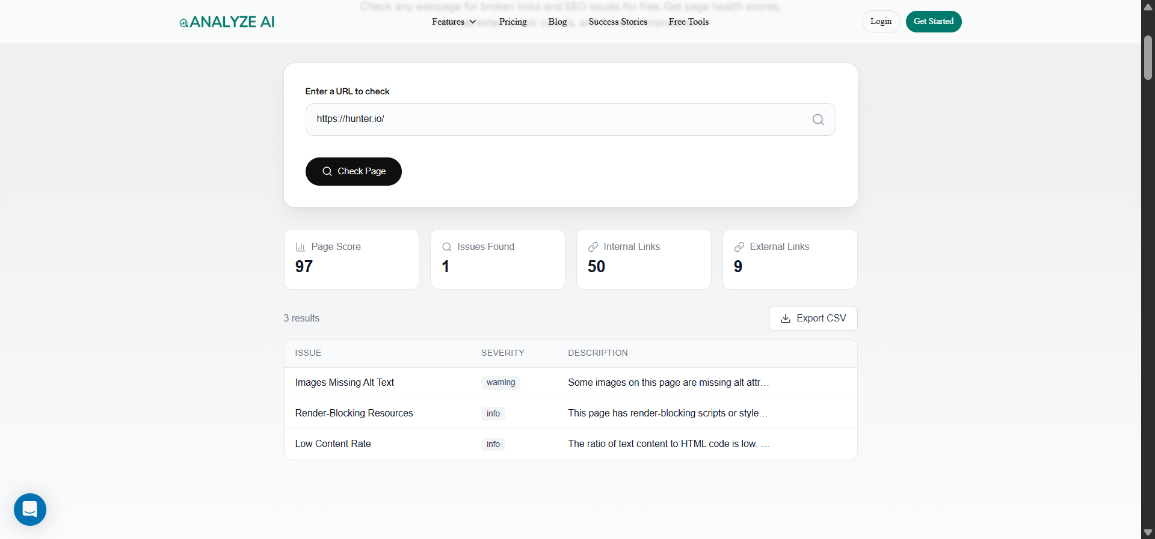Click the search magnifier in URL field
Screen dimensions: 1155x539
click(818, 120)
